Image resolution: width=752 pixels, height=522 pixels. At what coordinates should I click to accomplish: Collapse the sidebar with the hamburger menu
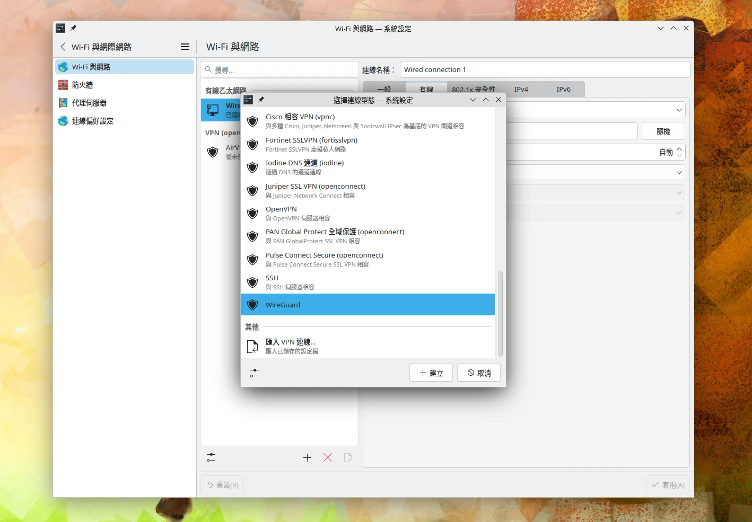click(x=185, y=47)
